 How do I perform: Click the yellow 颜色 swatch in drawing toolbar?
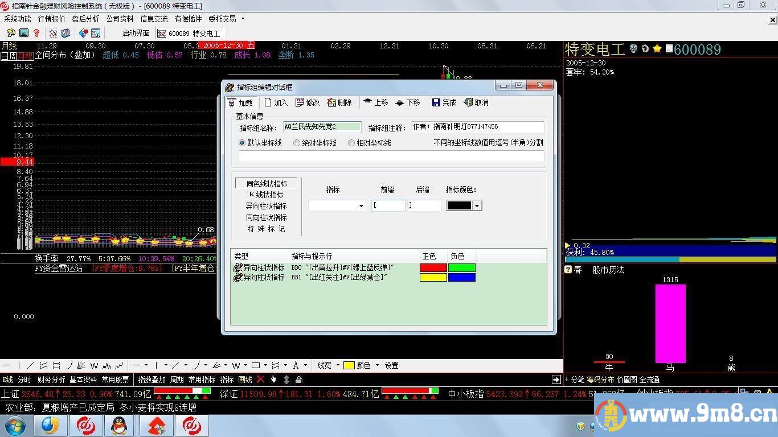[x=349, y=365]
